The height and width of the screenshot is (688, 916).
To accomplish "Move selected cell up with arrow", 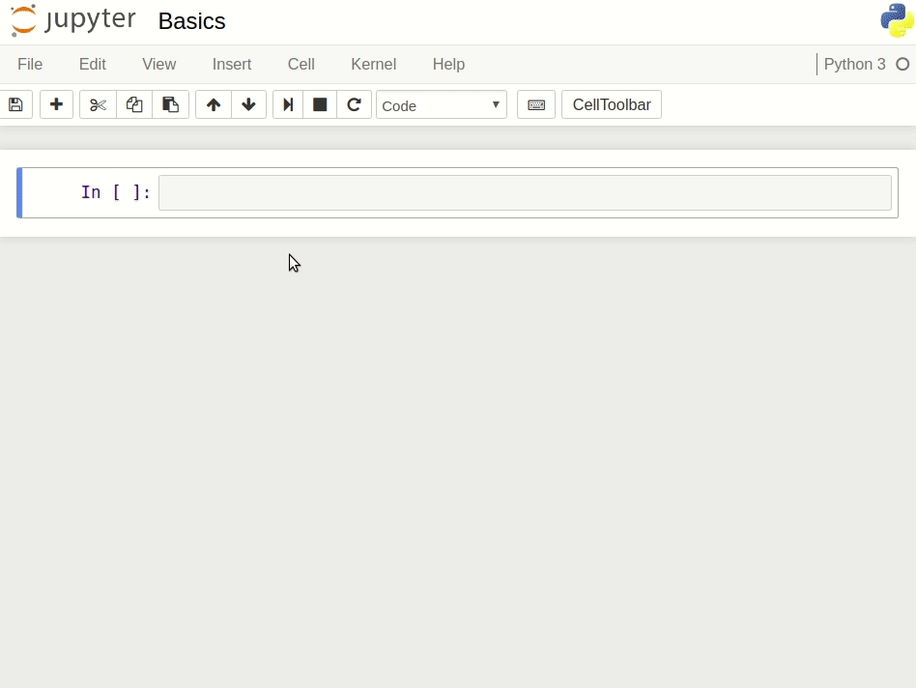I will click(x=214, y=104).
